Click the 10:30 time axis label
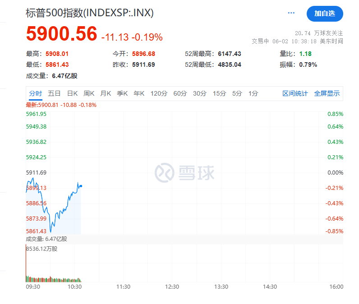Screen dimensions: 359x304 pos(74,287)
